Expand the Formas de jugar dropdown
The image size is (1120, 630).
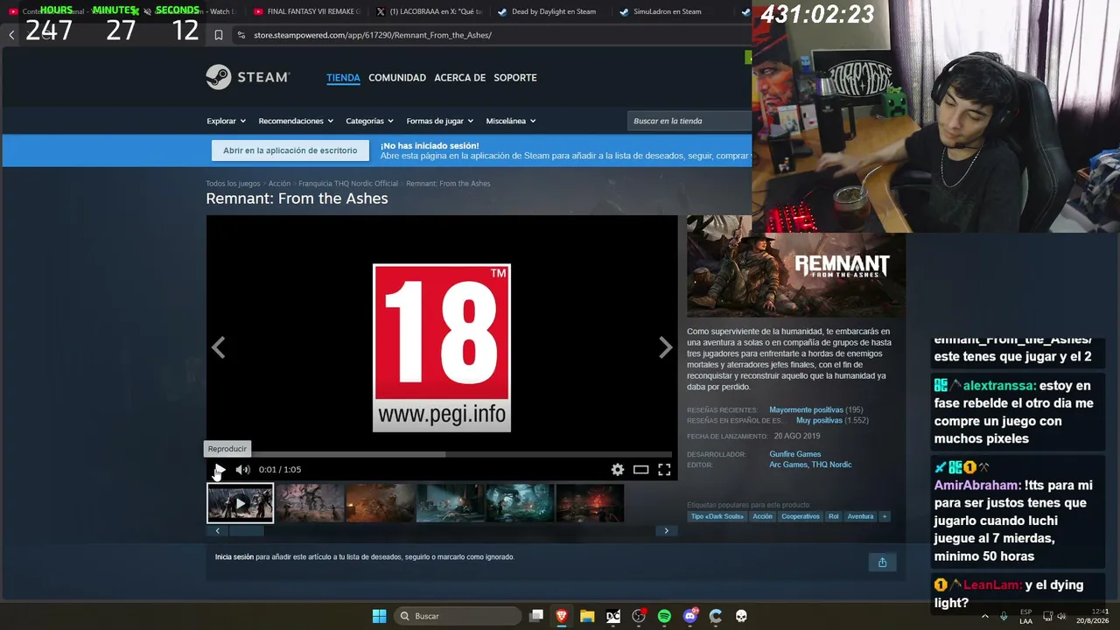(440, 121)
